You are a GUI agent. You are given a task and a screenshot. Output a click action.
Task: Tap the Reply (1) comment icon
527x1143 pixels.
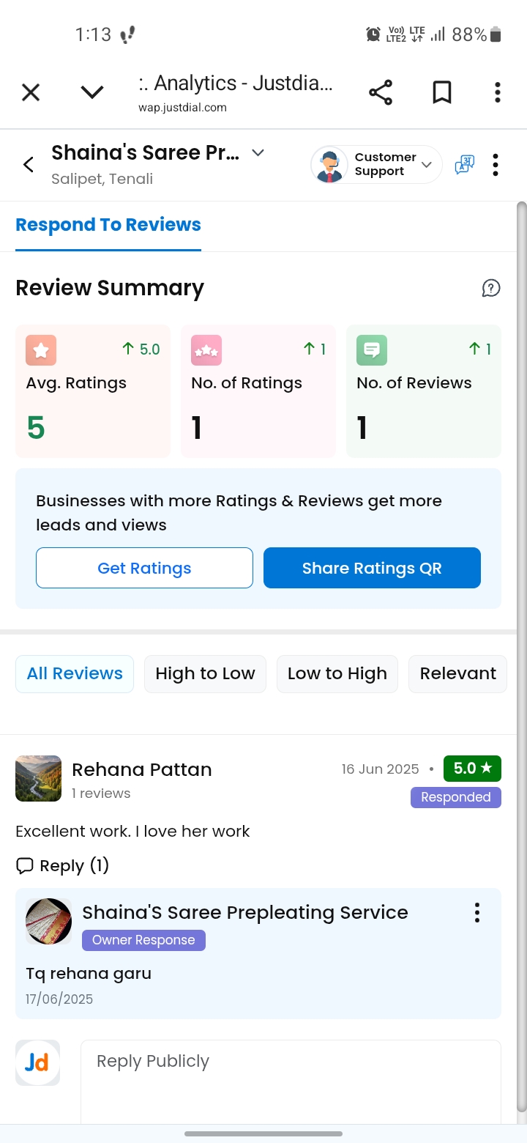tap(25, 866)
